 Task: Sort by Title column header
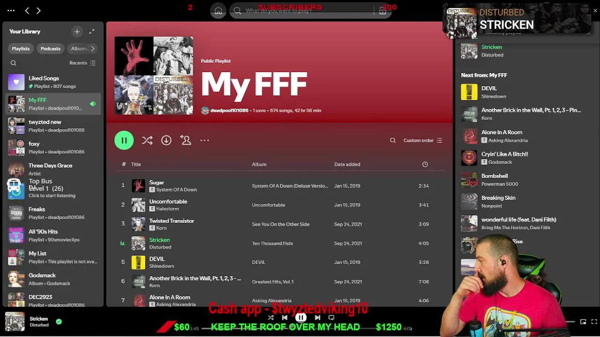click(136, 164)
